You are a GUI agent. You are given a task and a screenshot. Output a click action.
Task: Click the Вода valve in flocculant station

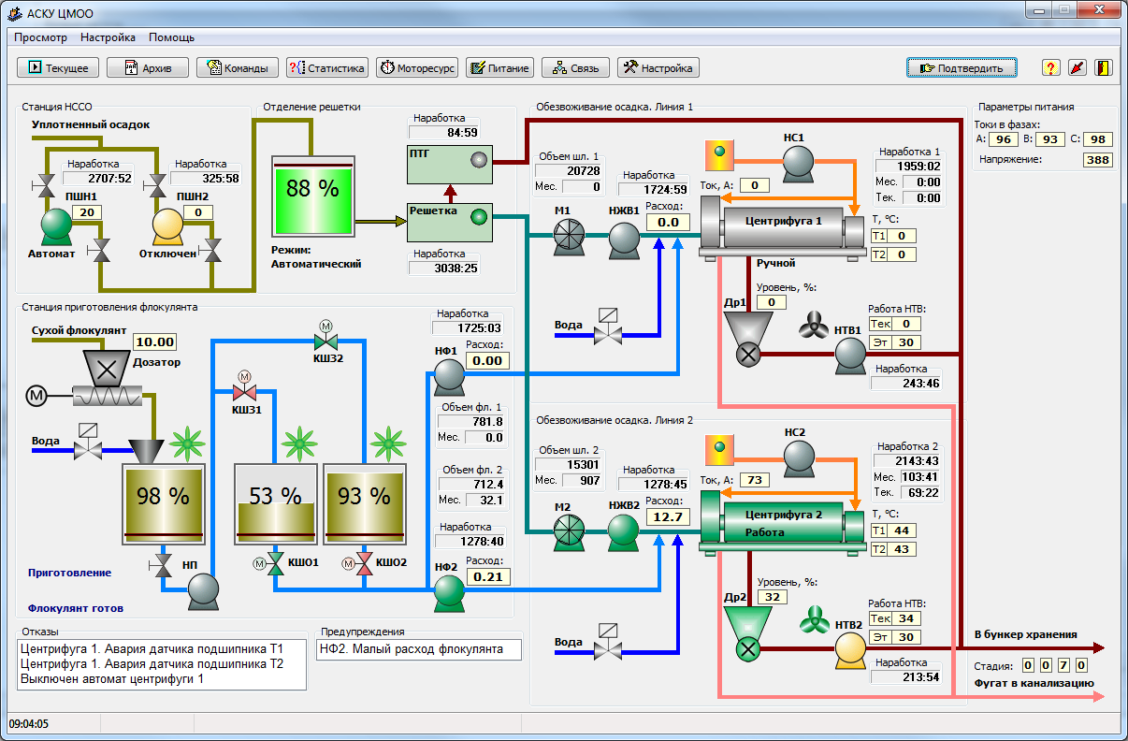point(87,443)
